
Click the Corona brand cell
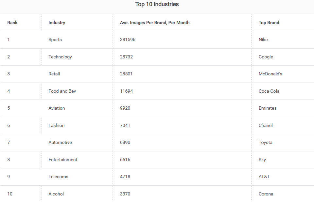click(266, 194)
